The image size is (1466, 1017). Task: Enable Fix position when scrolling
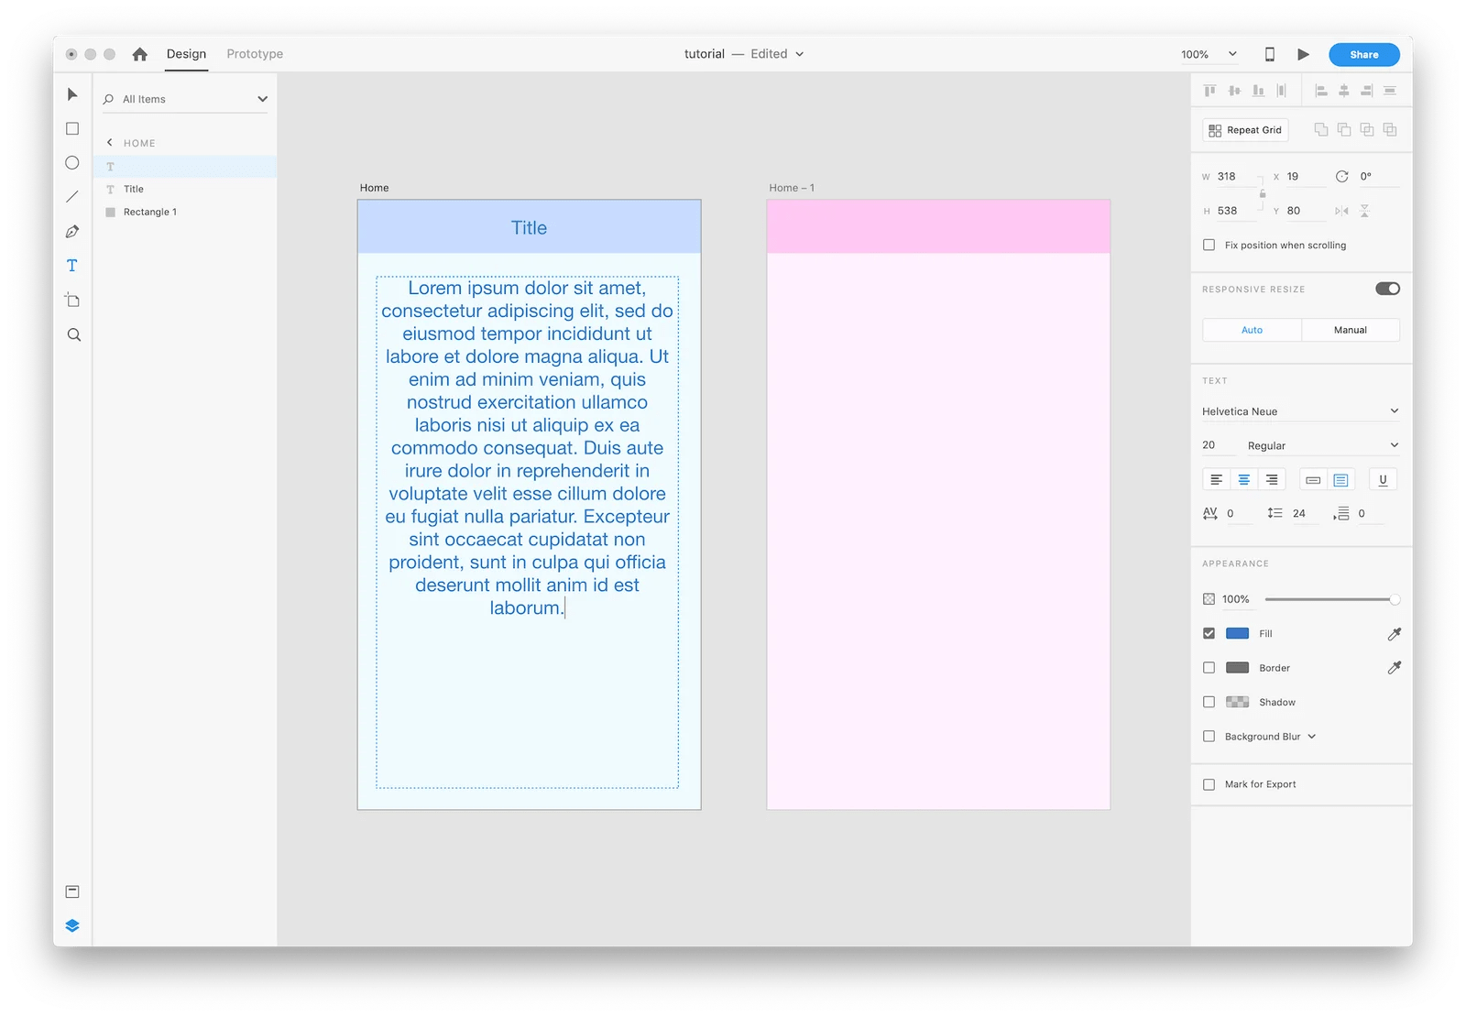tap(1209, 246)
